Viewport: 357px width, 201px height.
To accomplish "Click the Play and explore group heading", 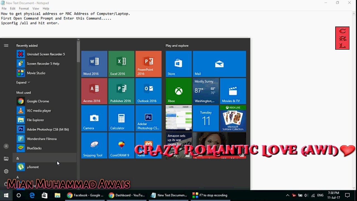I will tap(177, 46).
